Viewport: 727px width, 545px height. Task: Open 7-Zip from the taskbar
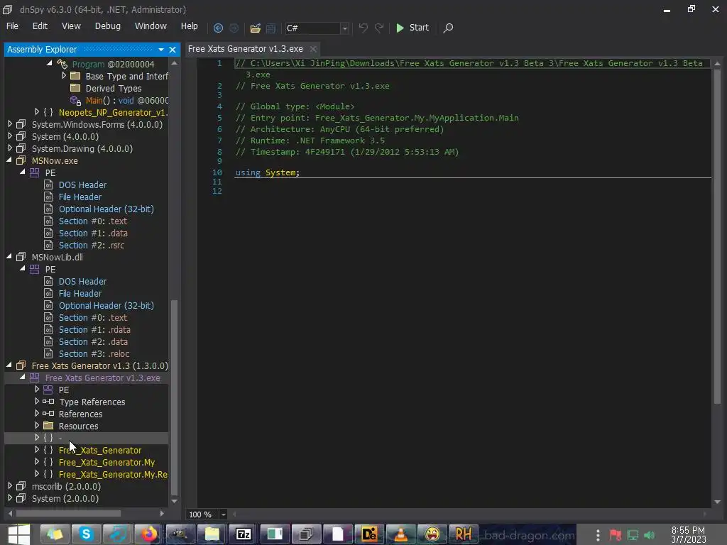244,534
